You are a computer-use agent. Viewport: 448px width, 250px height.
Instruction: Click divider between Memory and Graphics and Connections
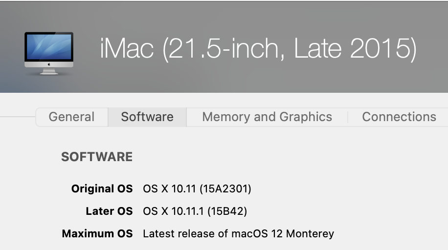(x=347, y=117)
